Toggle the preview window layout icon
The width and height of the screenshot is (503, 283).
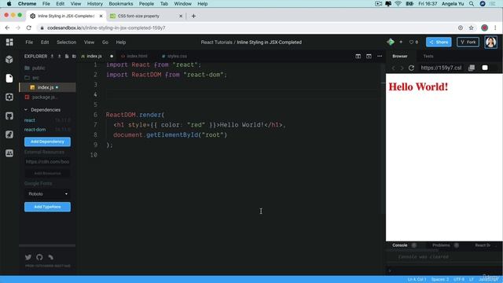click(369, 56)
